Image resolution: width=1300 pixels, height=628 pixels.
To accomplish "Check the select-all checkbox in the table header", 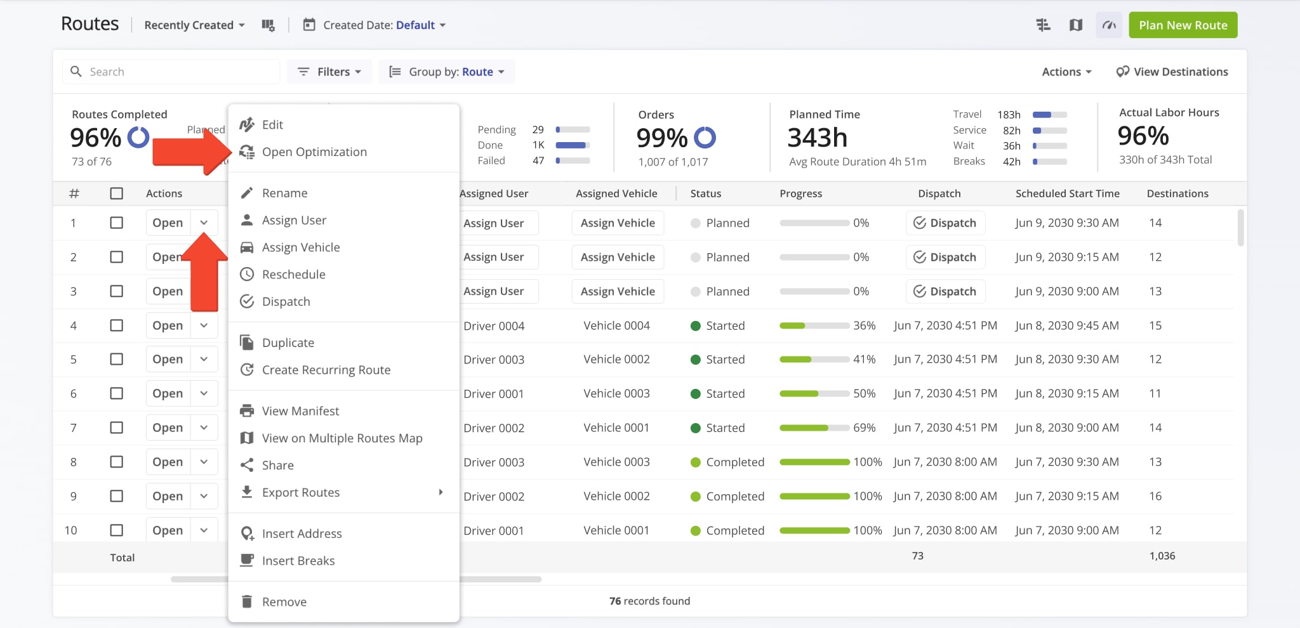I will coord(117,193).
